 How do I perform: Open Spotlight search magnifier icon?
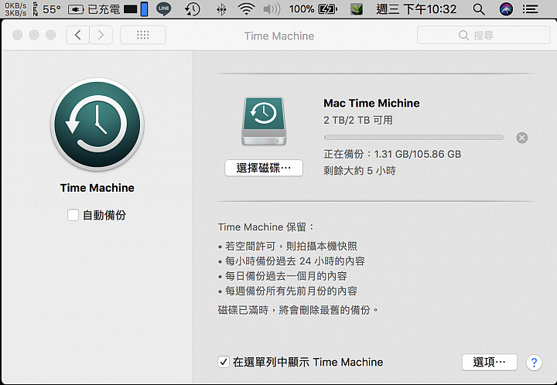click(479, 9)
